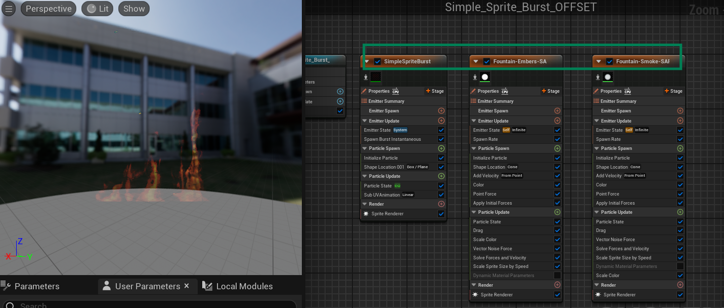The height and width of the screenshot is (308, 724).
Task: Add module to Fountain-Embers-SA Particle Update
Action: click(557, 212)
